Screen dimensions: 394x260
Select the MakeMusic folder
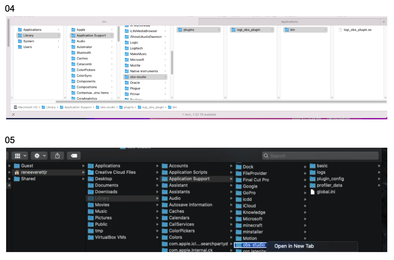pyautogui.click(x=145, y=54)
